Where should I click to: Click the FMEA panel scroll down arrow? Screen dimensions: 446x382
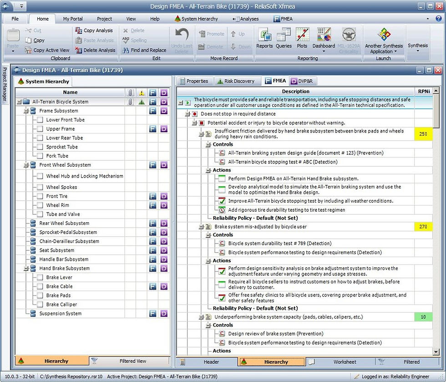coord(436,352)
